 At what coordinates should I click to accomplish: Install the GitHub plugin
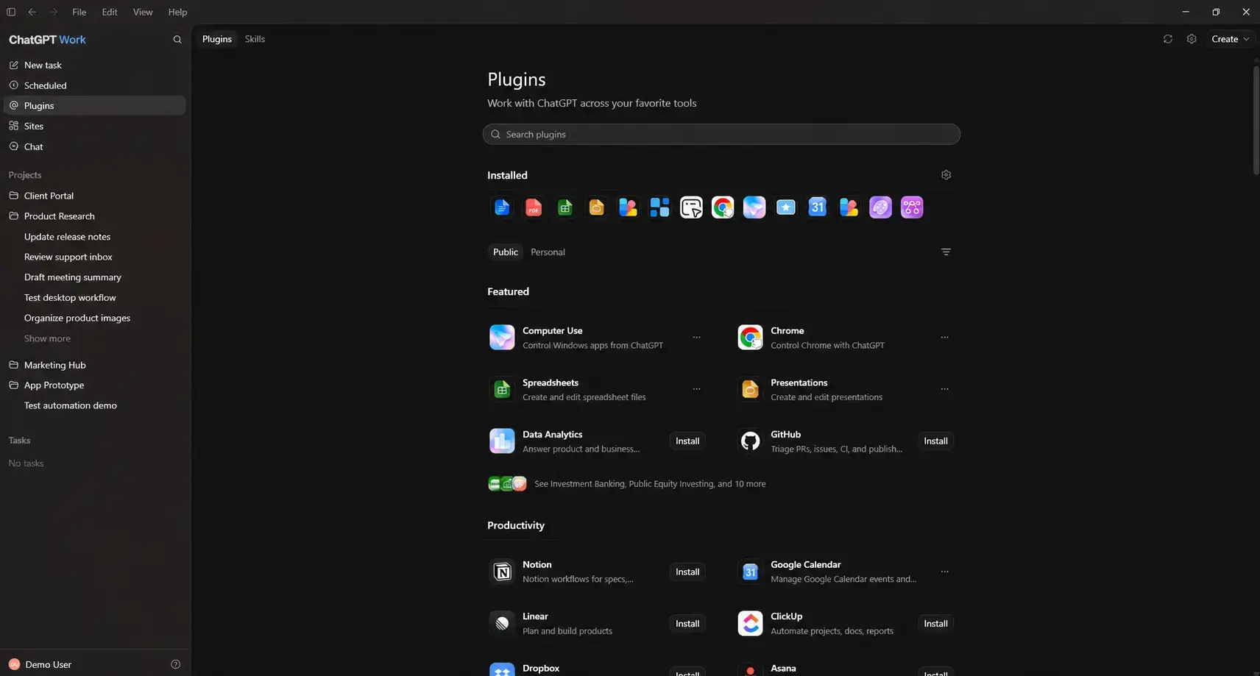click(x=935, y=441)
